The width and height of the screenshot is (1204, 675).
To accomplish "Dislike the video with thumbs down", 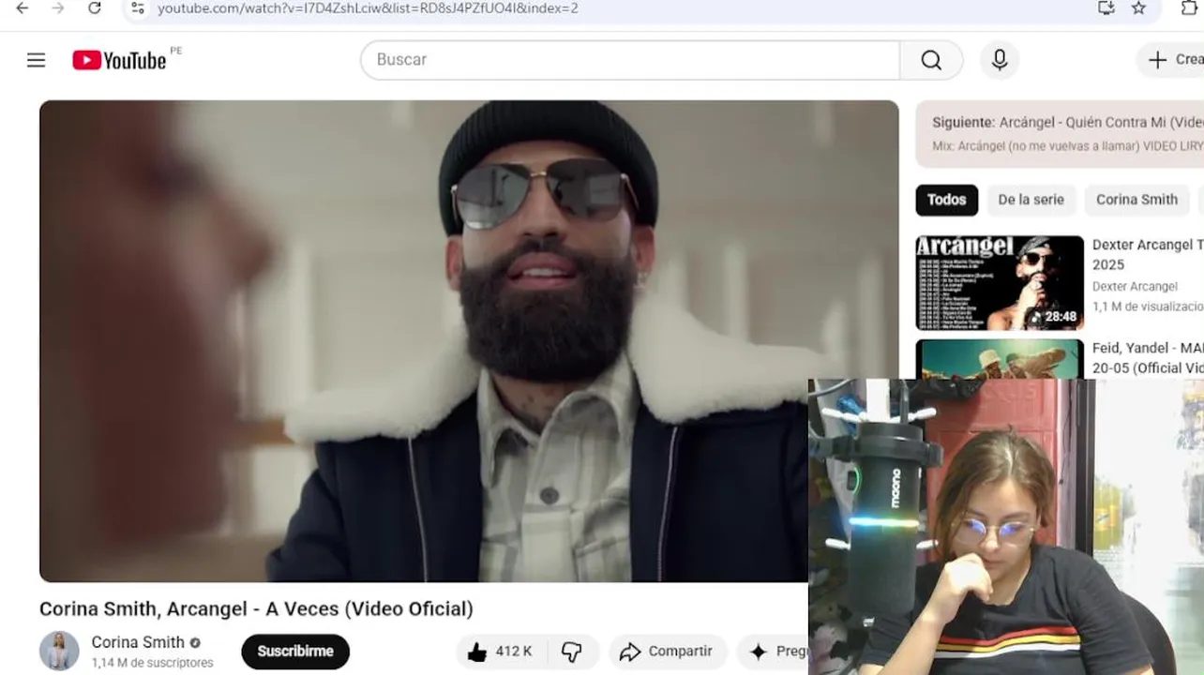I will click(x=572, y=652).
